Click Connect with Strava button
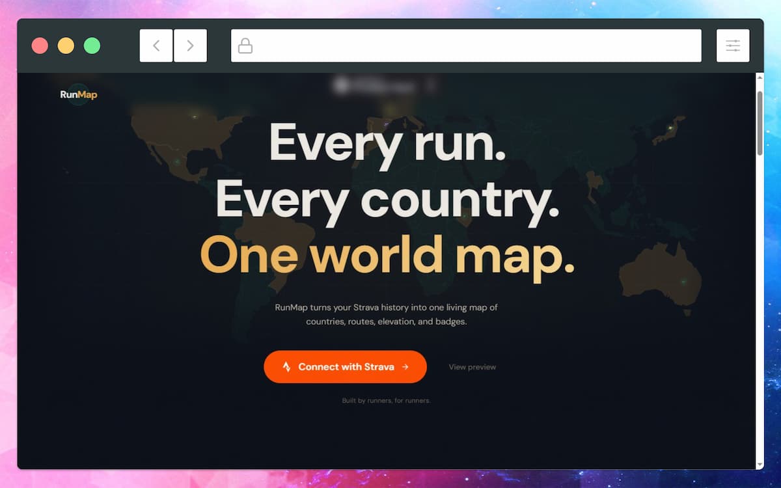The width and height of the screenshot is (781, 488). coord(345,367)
